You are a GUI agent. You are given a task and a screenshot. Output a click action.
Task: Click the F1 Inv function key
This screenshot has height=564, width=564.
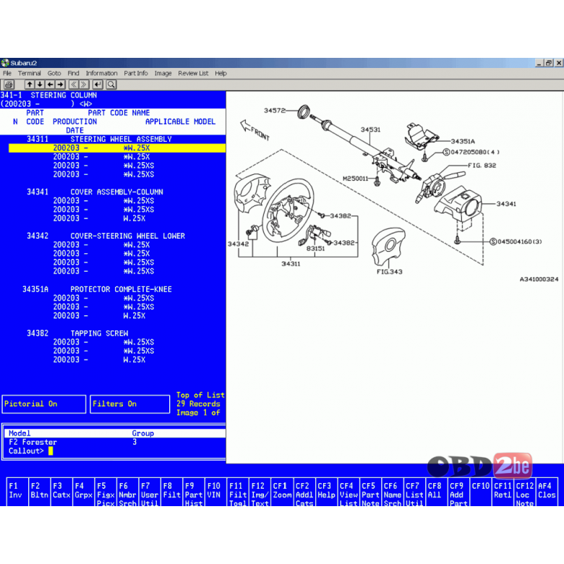click(x=17, y=492)
